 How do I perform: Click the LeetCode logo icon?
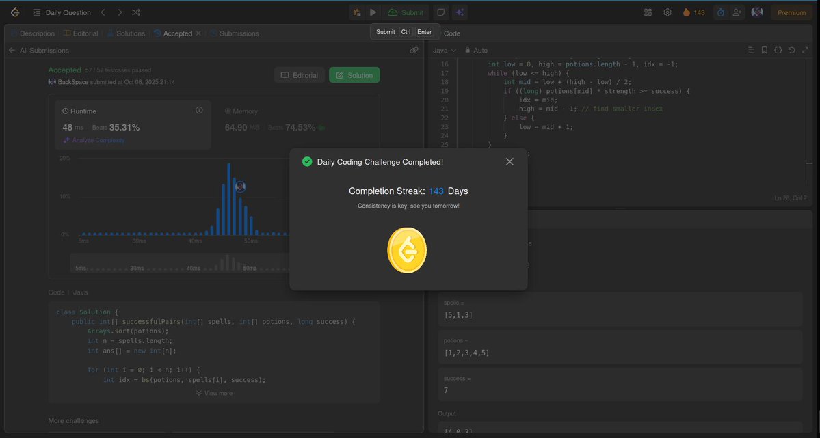coord(15,12)
